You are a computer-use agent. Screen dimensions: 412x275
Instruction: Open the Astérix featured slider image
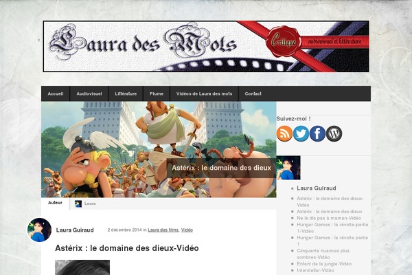point(159,149)
